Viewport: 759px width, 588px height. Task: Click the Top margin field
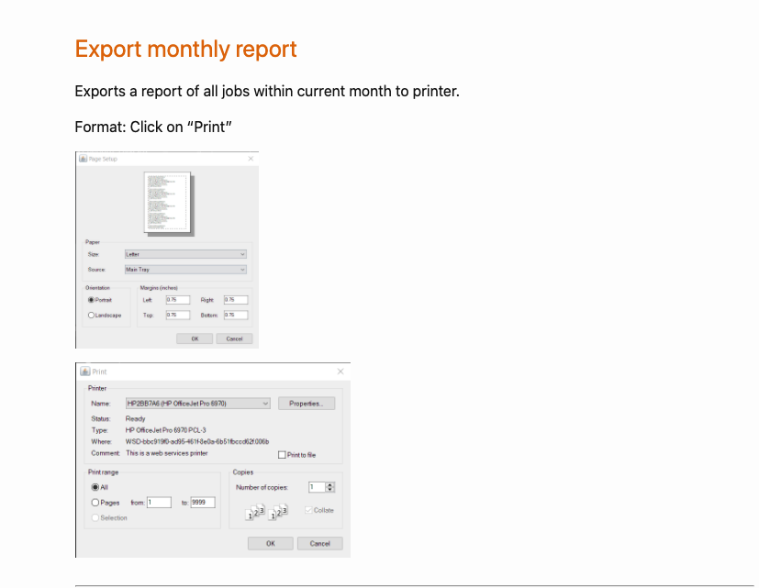(178, 315)
